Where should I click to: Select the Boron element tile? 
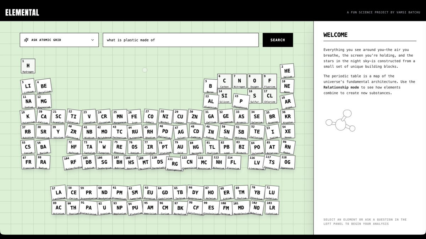(x=211, y=86)
